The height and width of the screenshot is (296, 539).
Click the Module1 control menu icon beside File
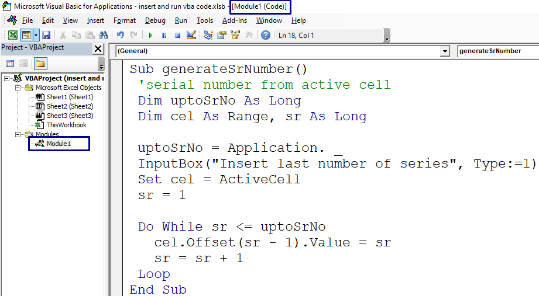tap(12, 20)
